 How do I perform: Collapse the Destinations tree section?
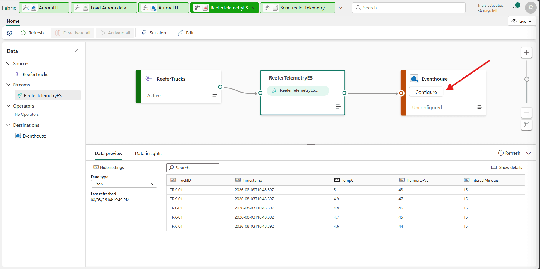[x=9, y=125]
